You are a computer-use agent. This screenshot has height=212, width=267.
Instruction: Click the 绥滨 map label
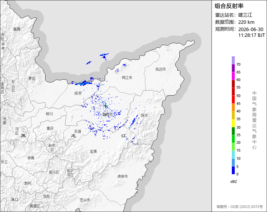coord(78,93)
